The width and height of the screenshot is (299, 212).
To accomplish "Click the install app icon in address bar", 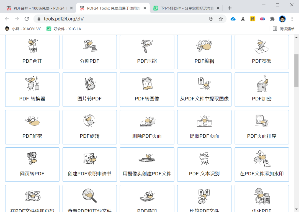I will pyautogui.click(x=211, y=19).
